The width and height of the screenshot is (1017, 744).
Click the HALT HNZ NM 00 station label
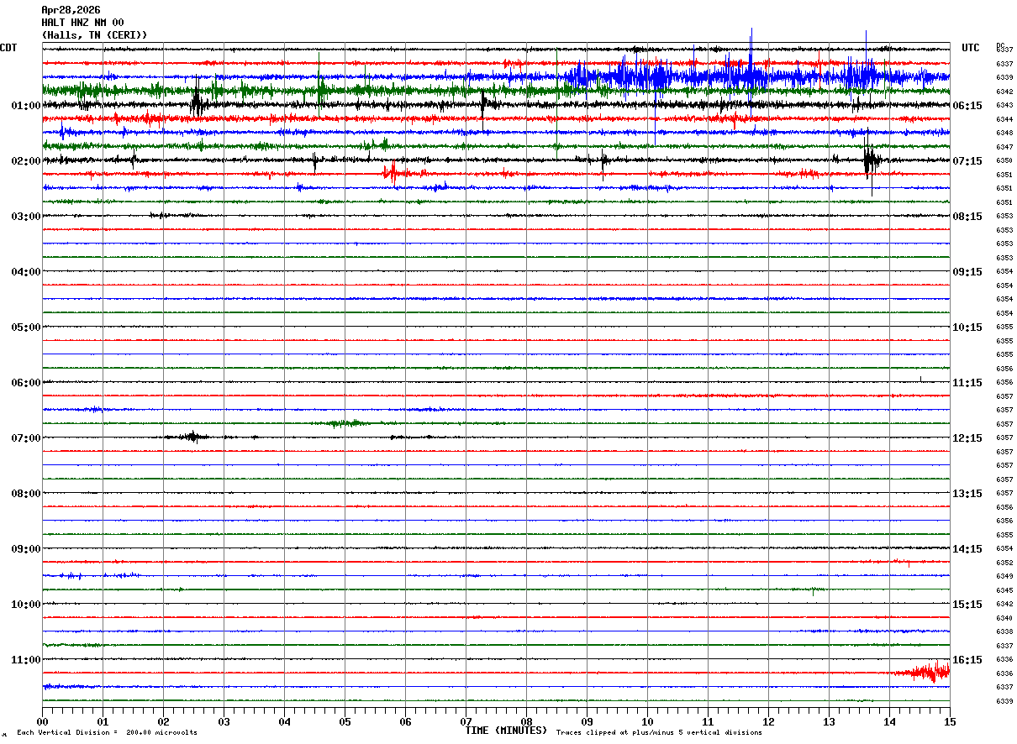coord(82,23)
